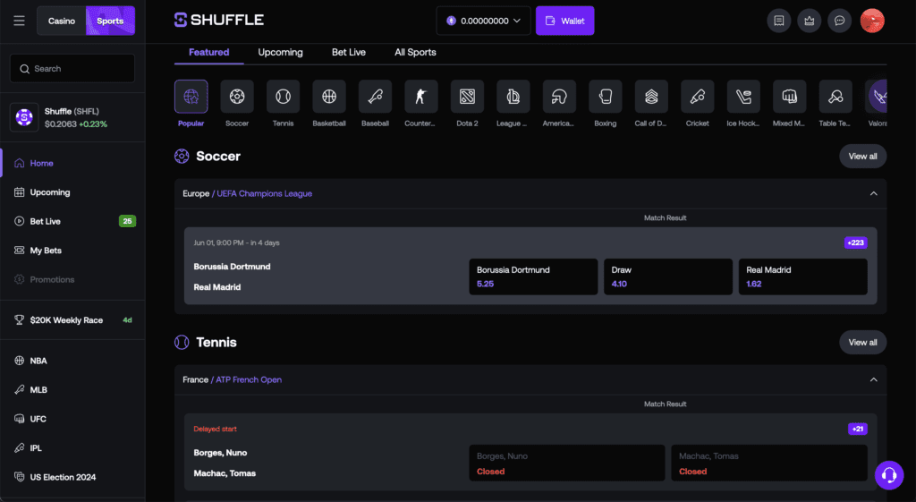Open the live support headset button
The image size is (916, 502).
coord(889,474)
